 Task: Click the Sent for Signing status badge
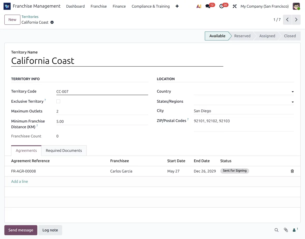click(235, 171)
